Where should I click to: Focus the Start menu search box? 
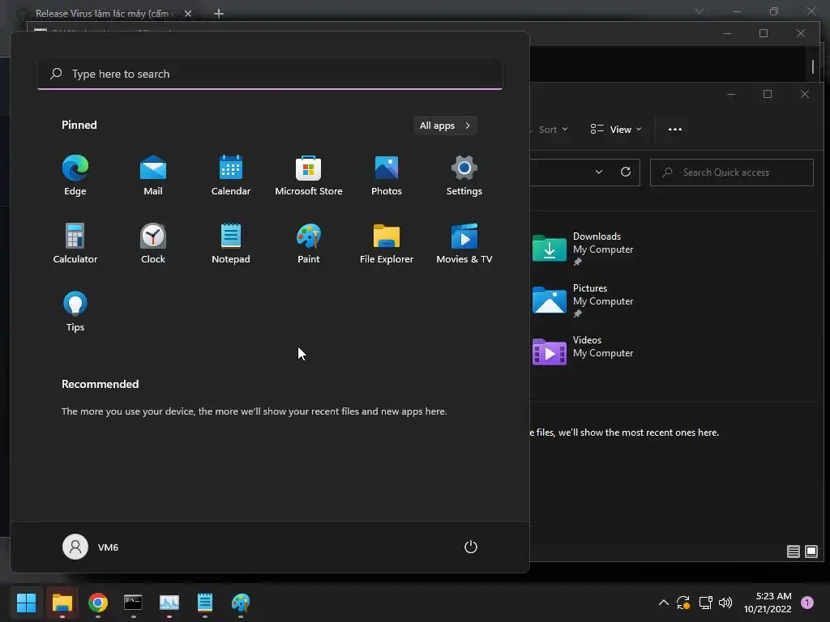pyautogui.click(x=270, y=74)
